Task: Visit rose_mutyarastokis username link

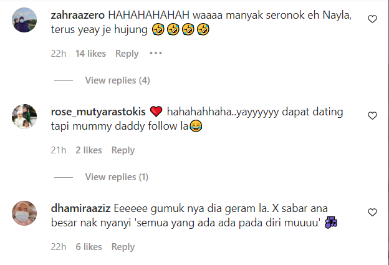Action: [98, 112]
